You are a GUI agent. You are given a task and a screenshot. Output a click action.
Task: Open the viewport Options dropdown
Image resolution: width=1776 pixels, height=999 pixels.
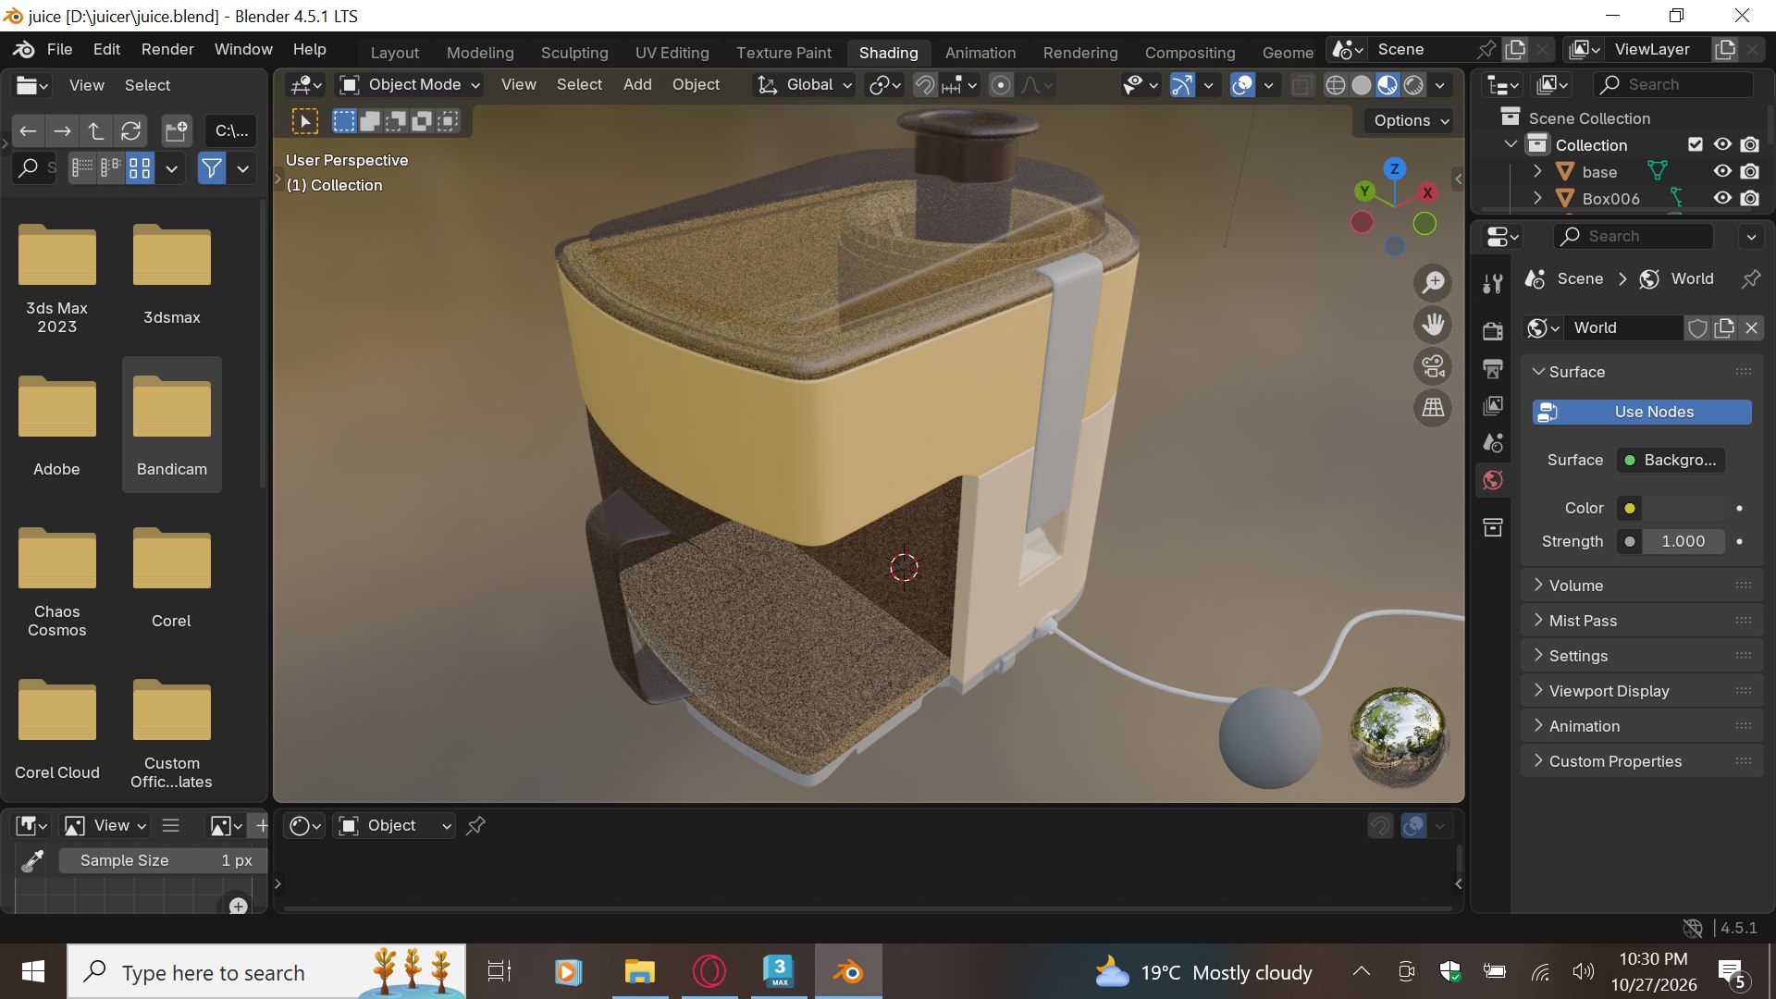coord(1412,121)
